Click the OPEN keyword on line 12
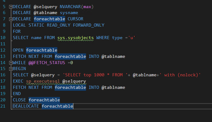212x122 pixels. click(x=18, y=50)
